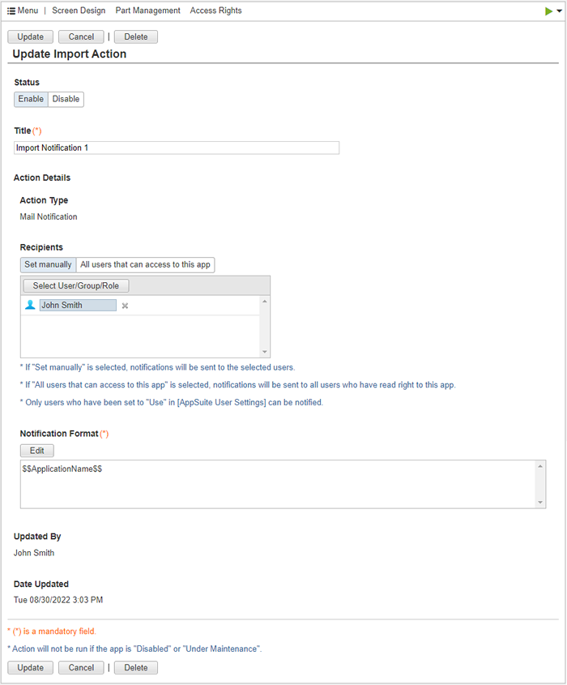This screenshot has height=685, width=567.
Task: Click the John Smith user icon
Action: [30, 305]
